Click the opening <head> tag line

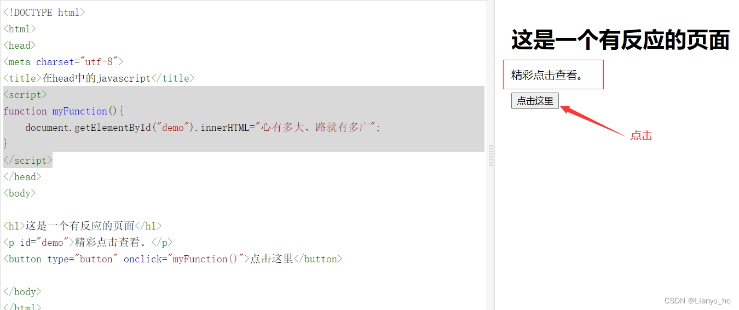point(20,45)
